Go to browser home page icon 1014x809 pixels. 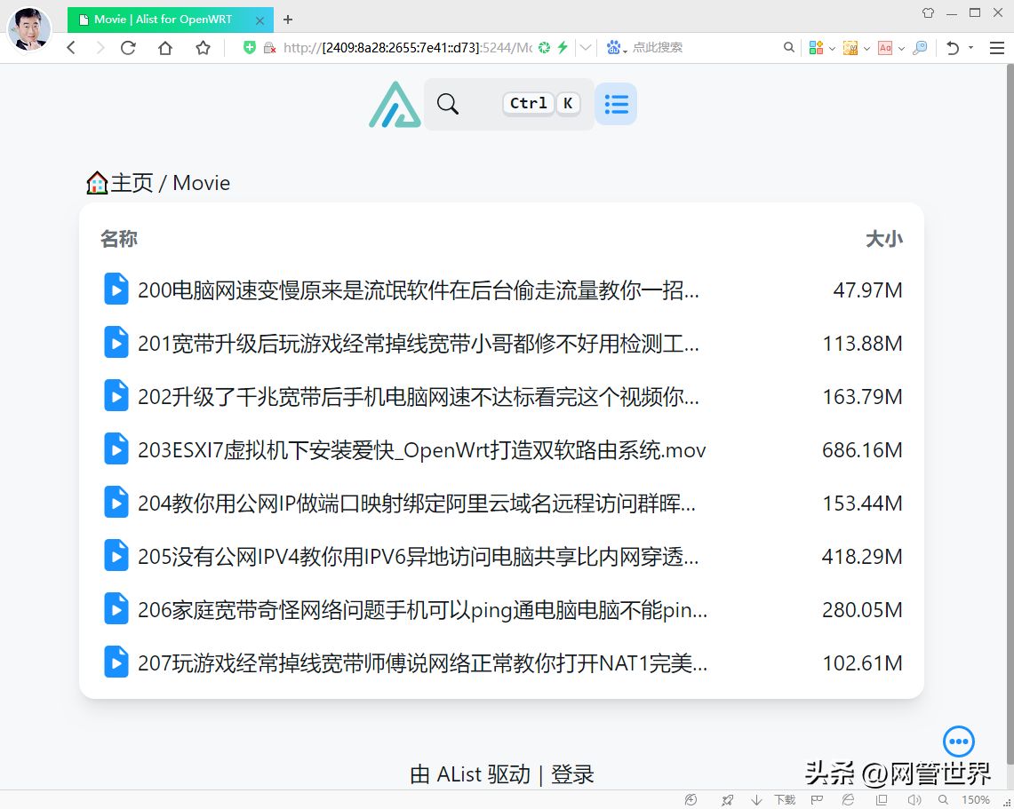tap(165, 47)
